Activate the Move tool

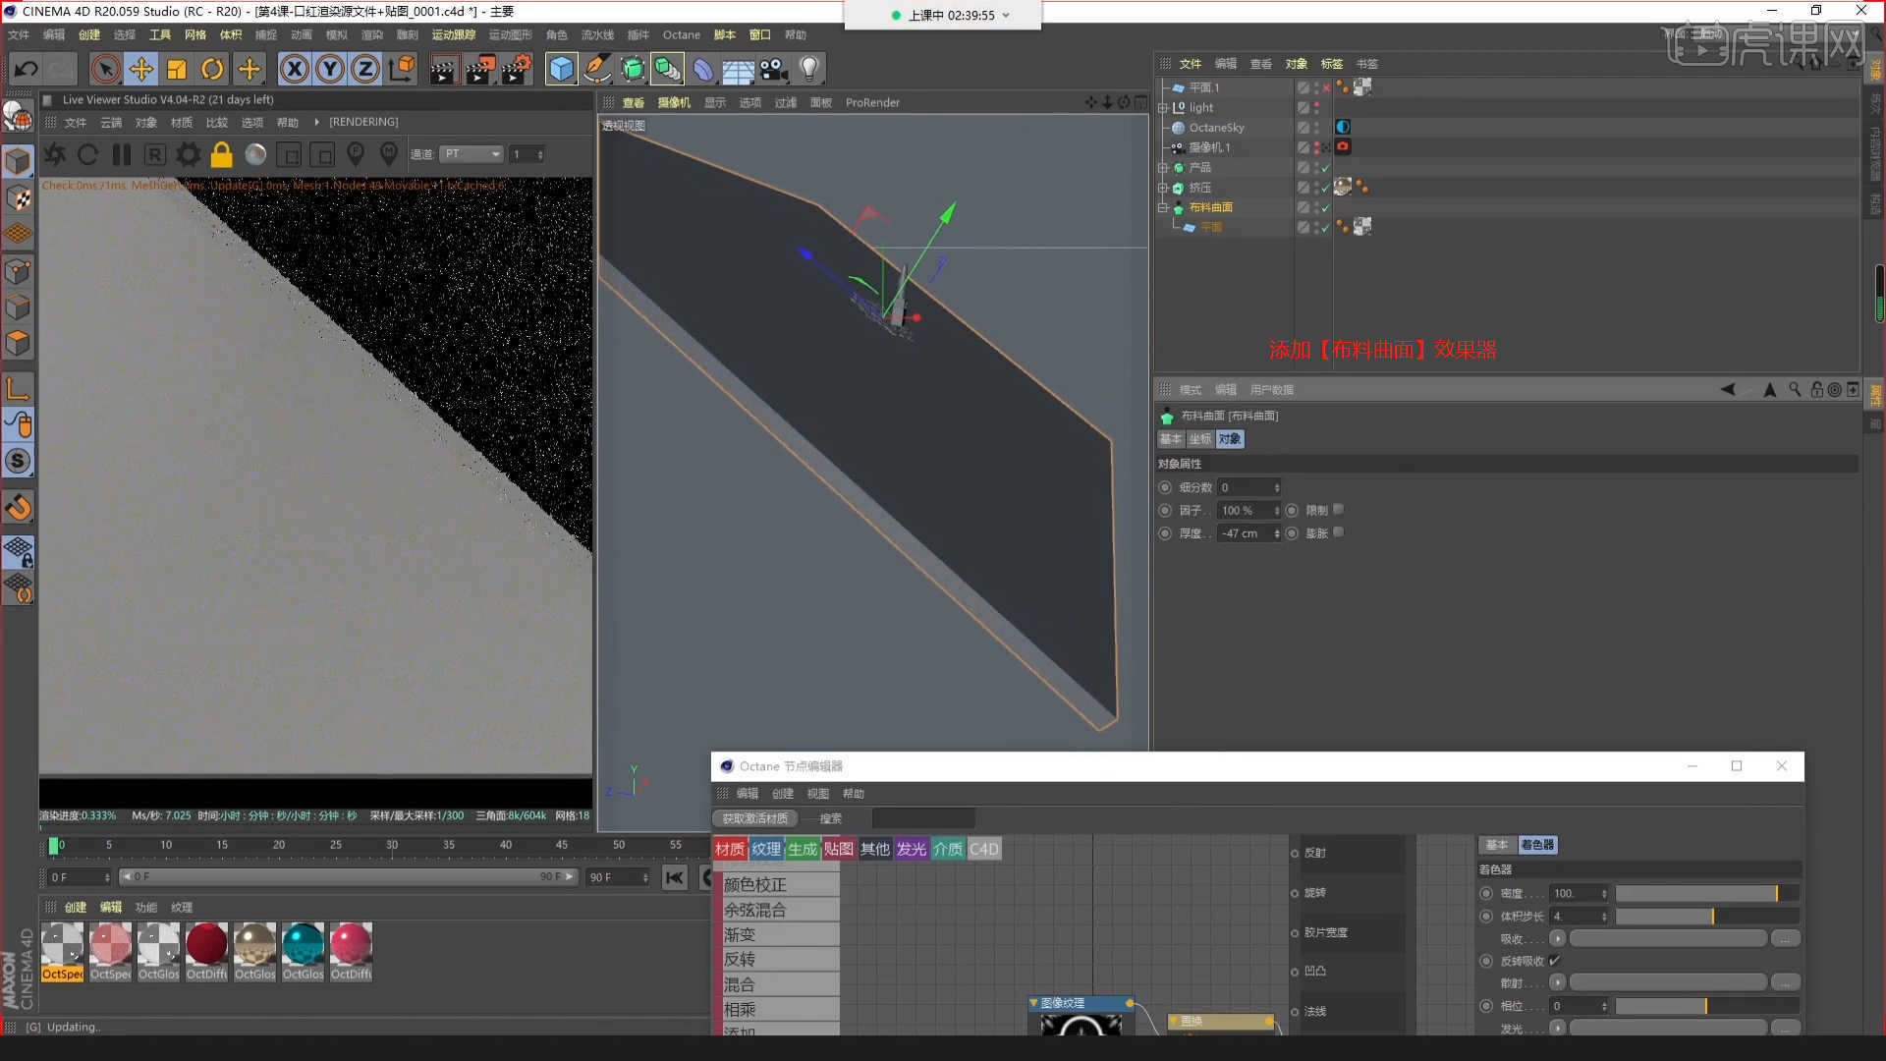pos(141,69)
